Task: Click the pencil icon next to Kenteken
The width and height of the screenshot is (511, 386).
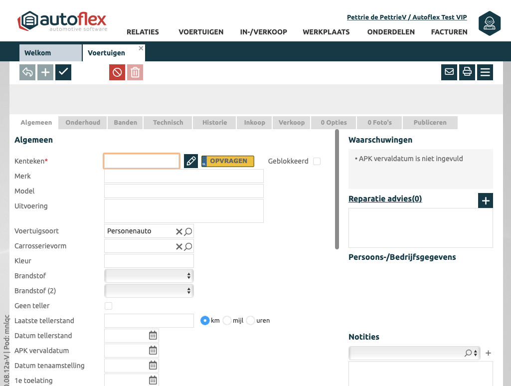Action: tap(191, 161)
